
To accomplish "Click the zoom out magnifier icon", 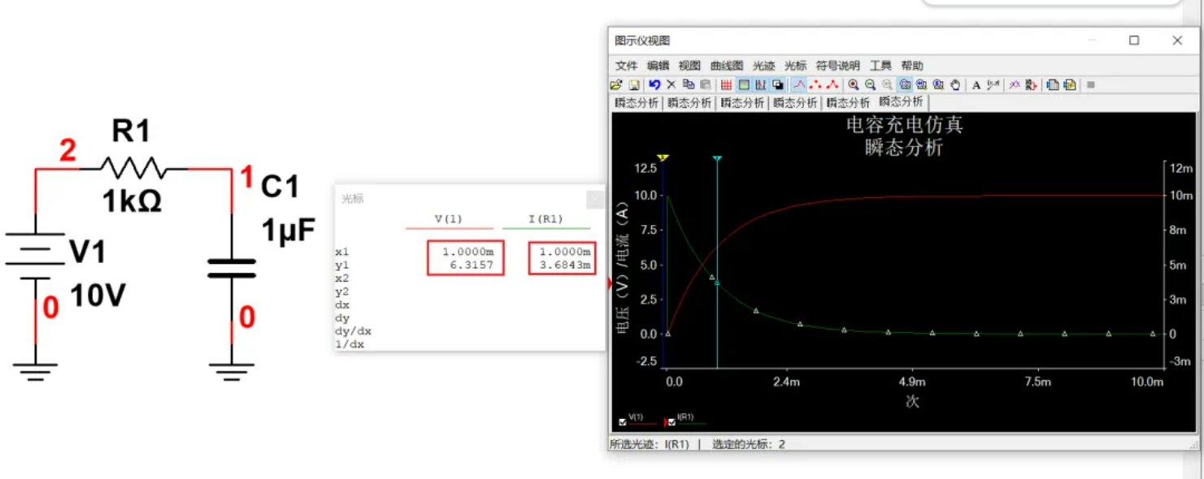I will click(x=870, y=84).
